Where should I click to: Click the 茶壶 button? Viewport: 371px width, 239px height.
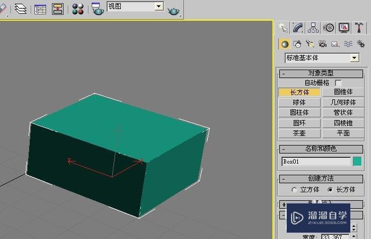[299, 133]
